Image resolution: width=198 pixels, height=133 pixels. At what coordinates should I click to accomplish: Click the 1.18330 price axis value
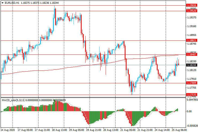pyautogui.click(x=192, y=61)
